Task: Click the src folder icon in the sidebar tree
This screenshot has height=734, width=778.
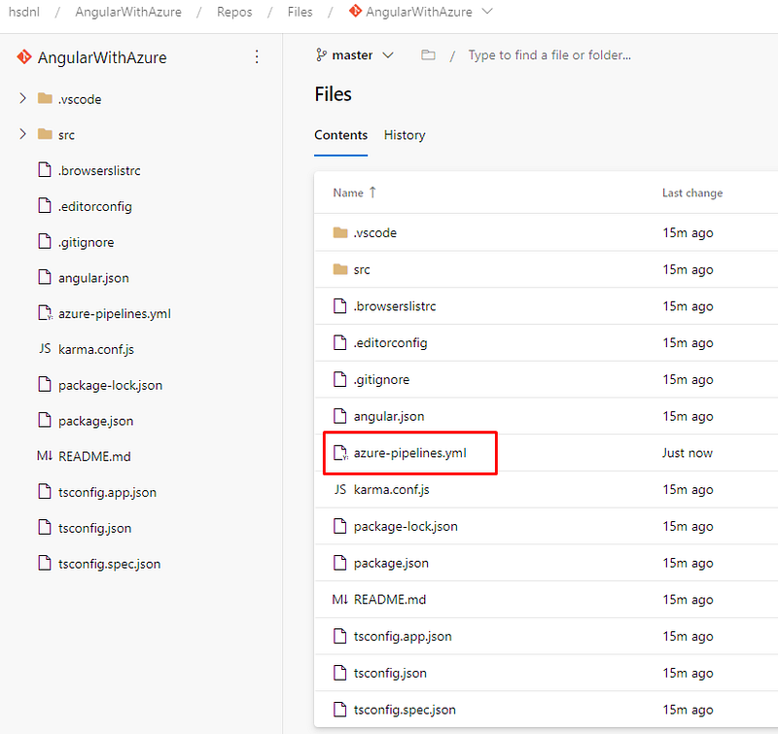Action: tap(45, 134)
